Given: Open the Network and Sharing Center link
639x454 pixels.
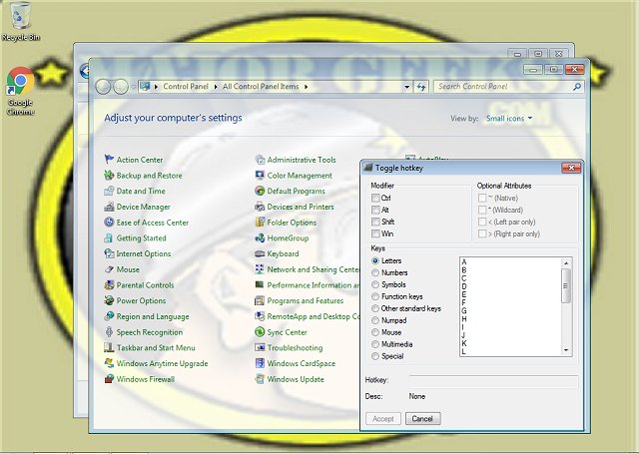Looking at the screenshot, I should pyautogui.click(x=314, y=269).
